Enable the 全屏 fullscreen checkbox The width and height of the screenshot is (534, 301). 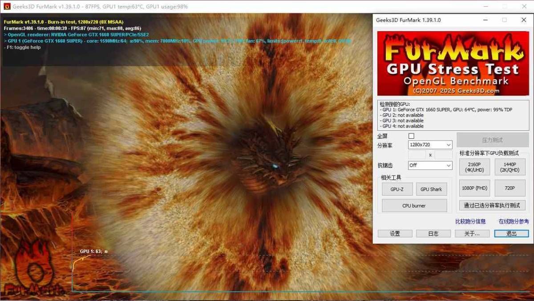pyautogui.click(x=411, y=136)
